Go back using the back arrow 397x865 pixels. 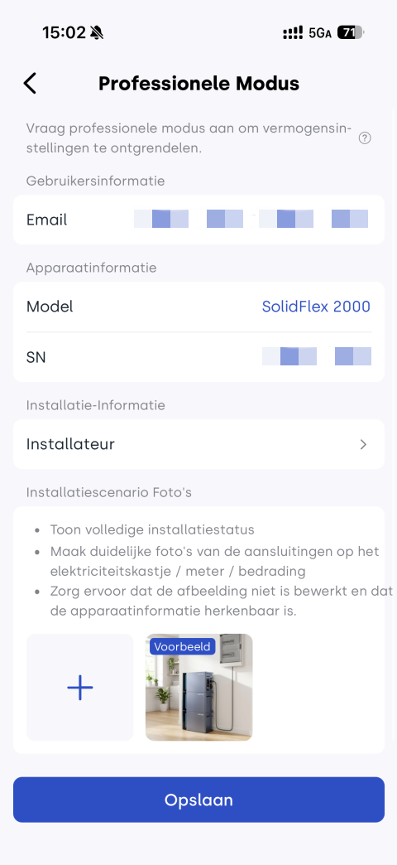coord(30,84)
